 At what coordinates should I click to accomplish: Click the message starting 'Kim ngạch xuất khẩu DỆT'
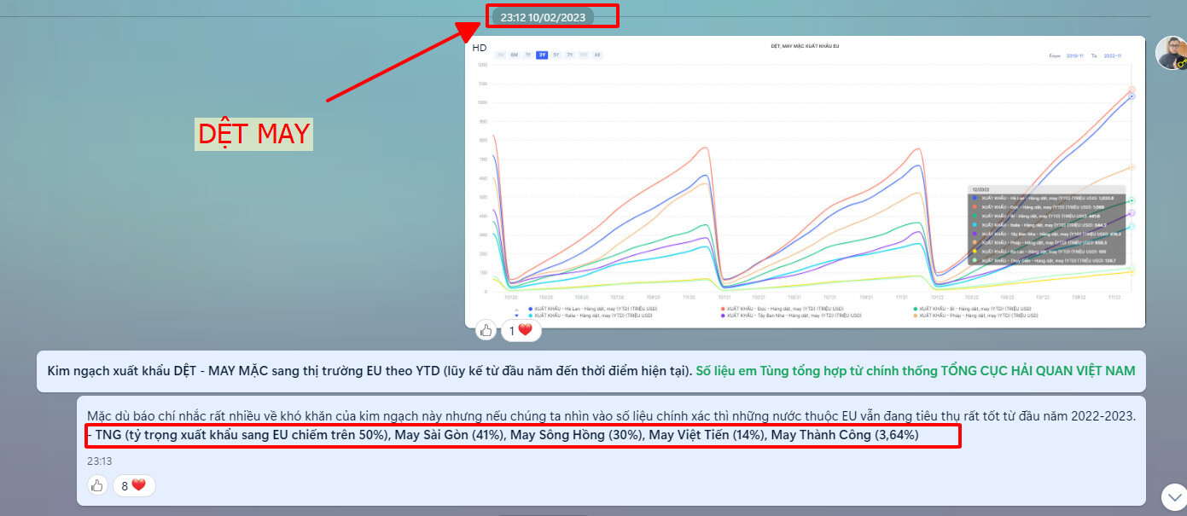591,371
